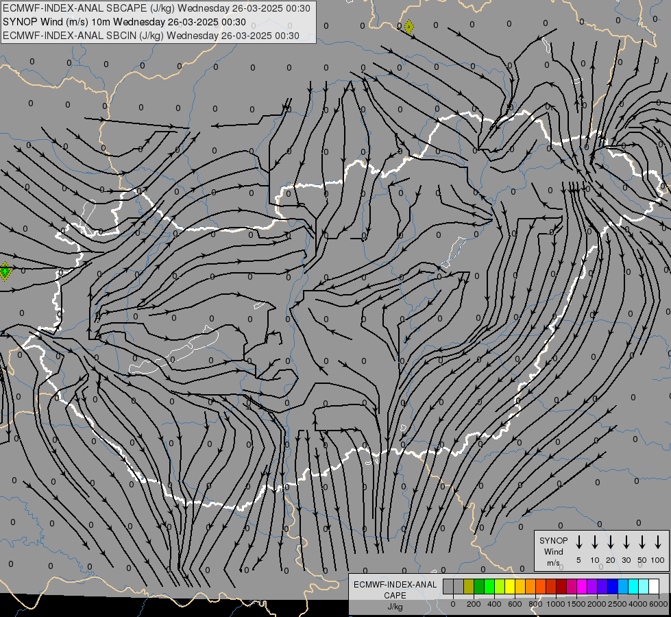Click the 10 m/s wind arrow in legend

(595, 542)
